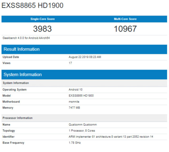Image resolution: width=169 pixels, height=152 pixels.
Task: Click the EXSS8865 HD1900 page title
Action: [32, 5]
